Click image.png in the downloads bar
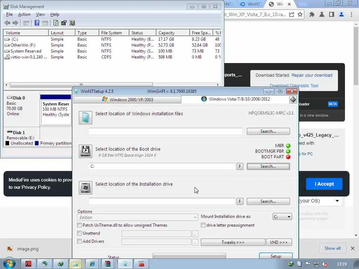Image resolution: width=359 pixels, height=269 pixels. 28,249
